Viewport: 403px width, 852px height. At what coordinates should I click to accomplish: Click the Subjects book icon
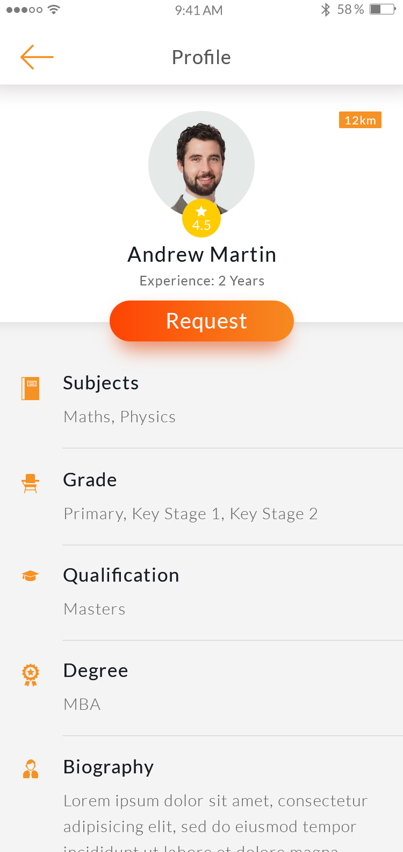click(31, 388)
